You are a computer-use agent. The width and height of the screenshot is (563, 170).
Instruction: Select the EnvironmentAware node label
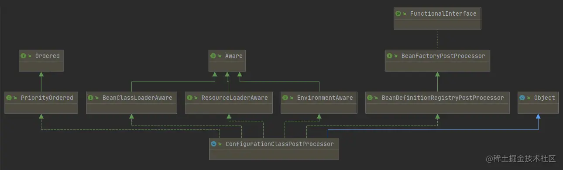click(325, 98)
